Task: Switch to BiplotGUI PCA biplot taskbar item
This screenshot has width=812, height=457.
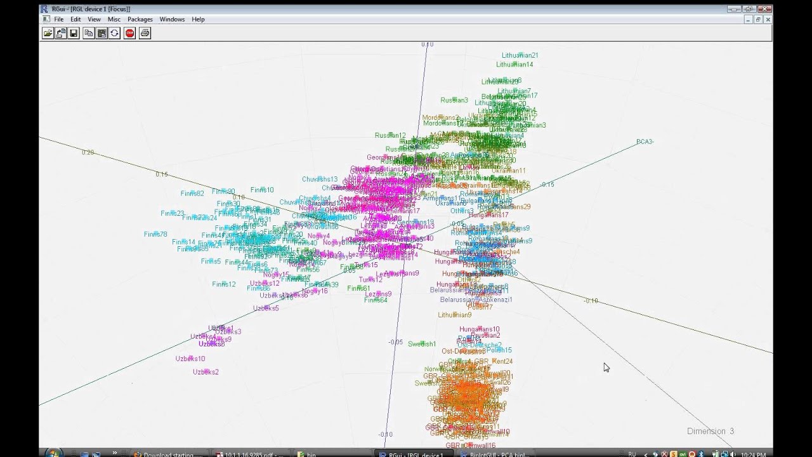Action: tap(495, 454)
